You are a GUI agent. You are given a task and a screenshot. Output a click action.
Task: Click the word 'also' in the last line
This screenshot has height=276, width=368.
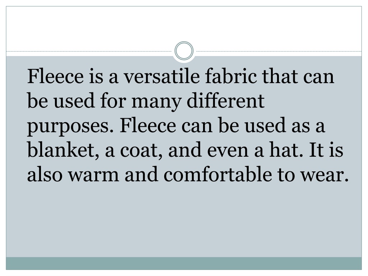point(45,174)
